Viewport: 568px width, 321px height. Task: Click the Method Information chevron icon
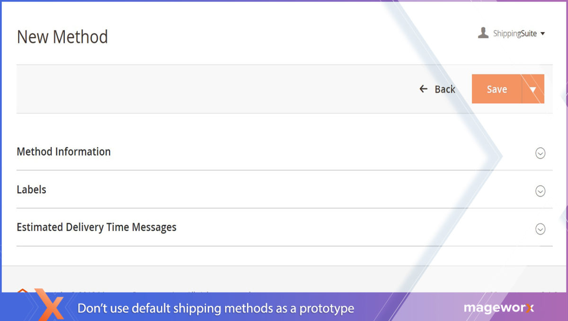tap(540, 153)
